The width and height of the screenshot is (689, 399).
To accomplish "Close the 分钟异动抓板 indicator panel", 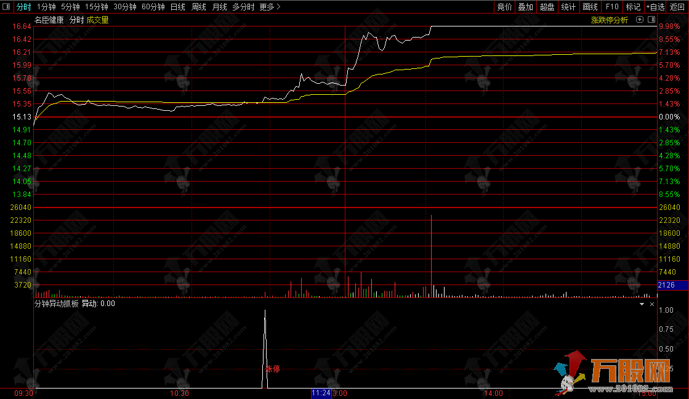I will click(x=651, y=304).
